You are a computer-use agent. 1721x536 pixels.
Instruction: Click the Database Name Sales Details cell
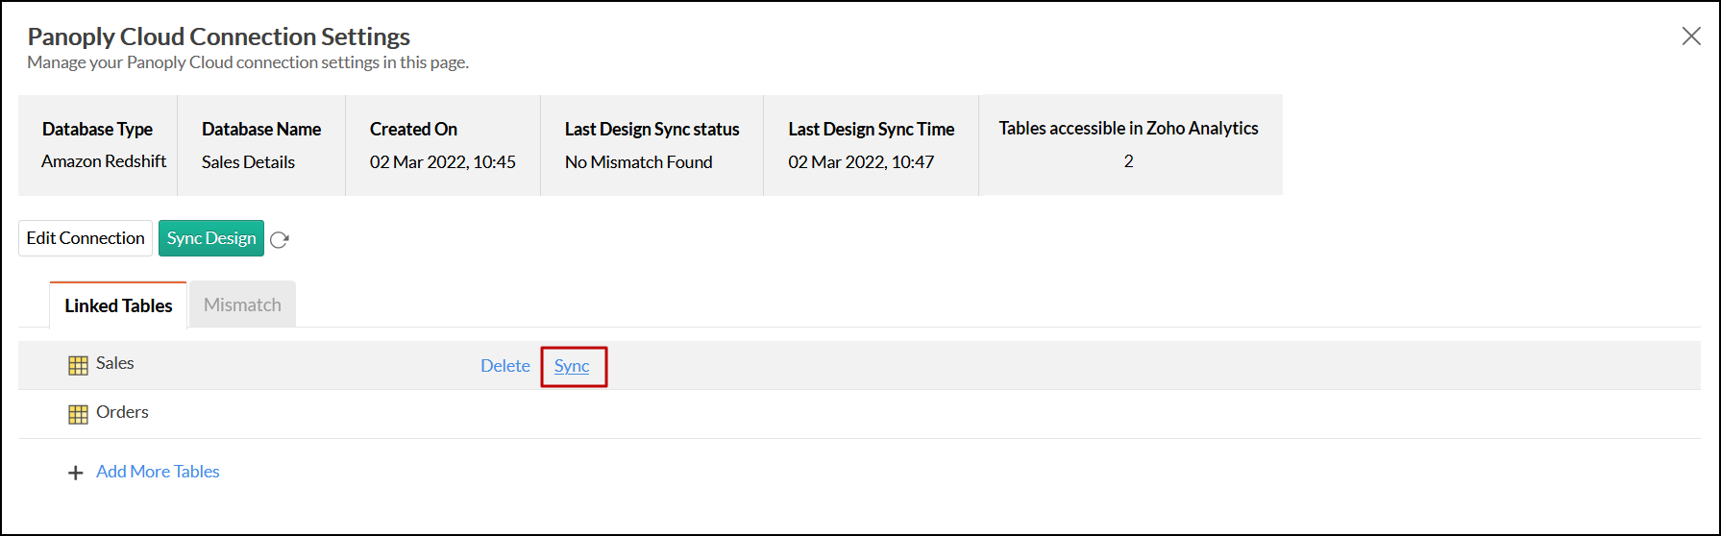pos(248,162)
